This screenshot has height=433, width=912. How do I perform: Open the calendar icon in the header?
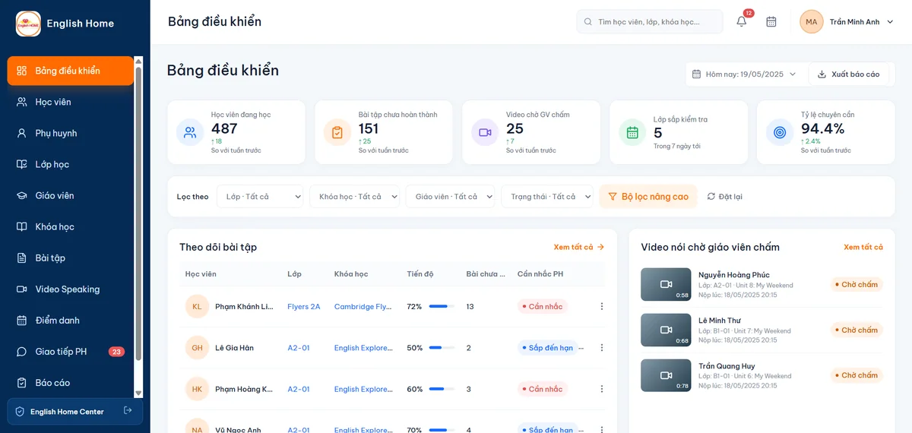[x=771, y=22]
